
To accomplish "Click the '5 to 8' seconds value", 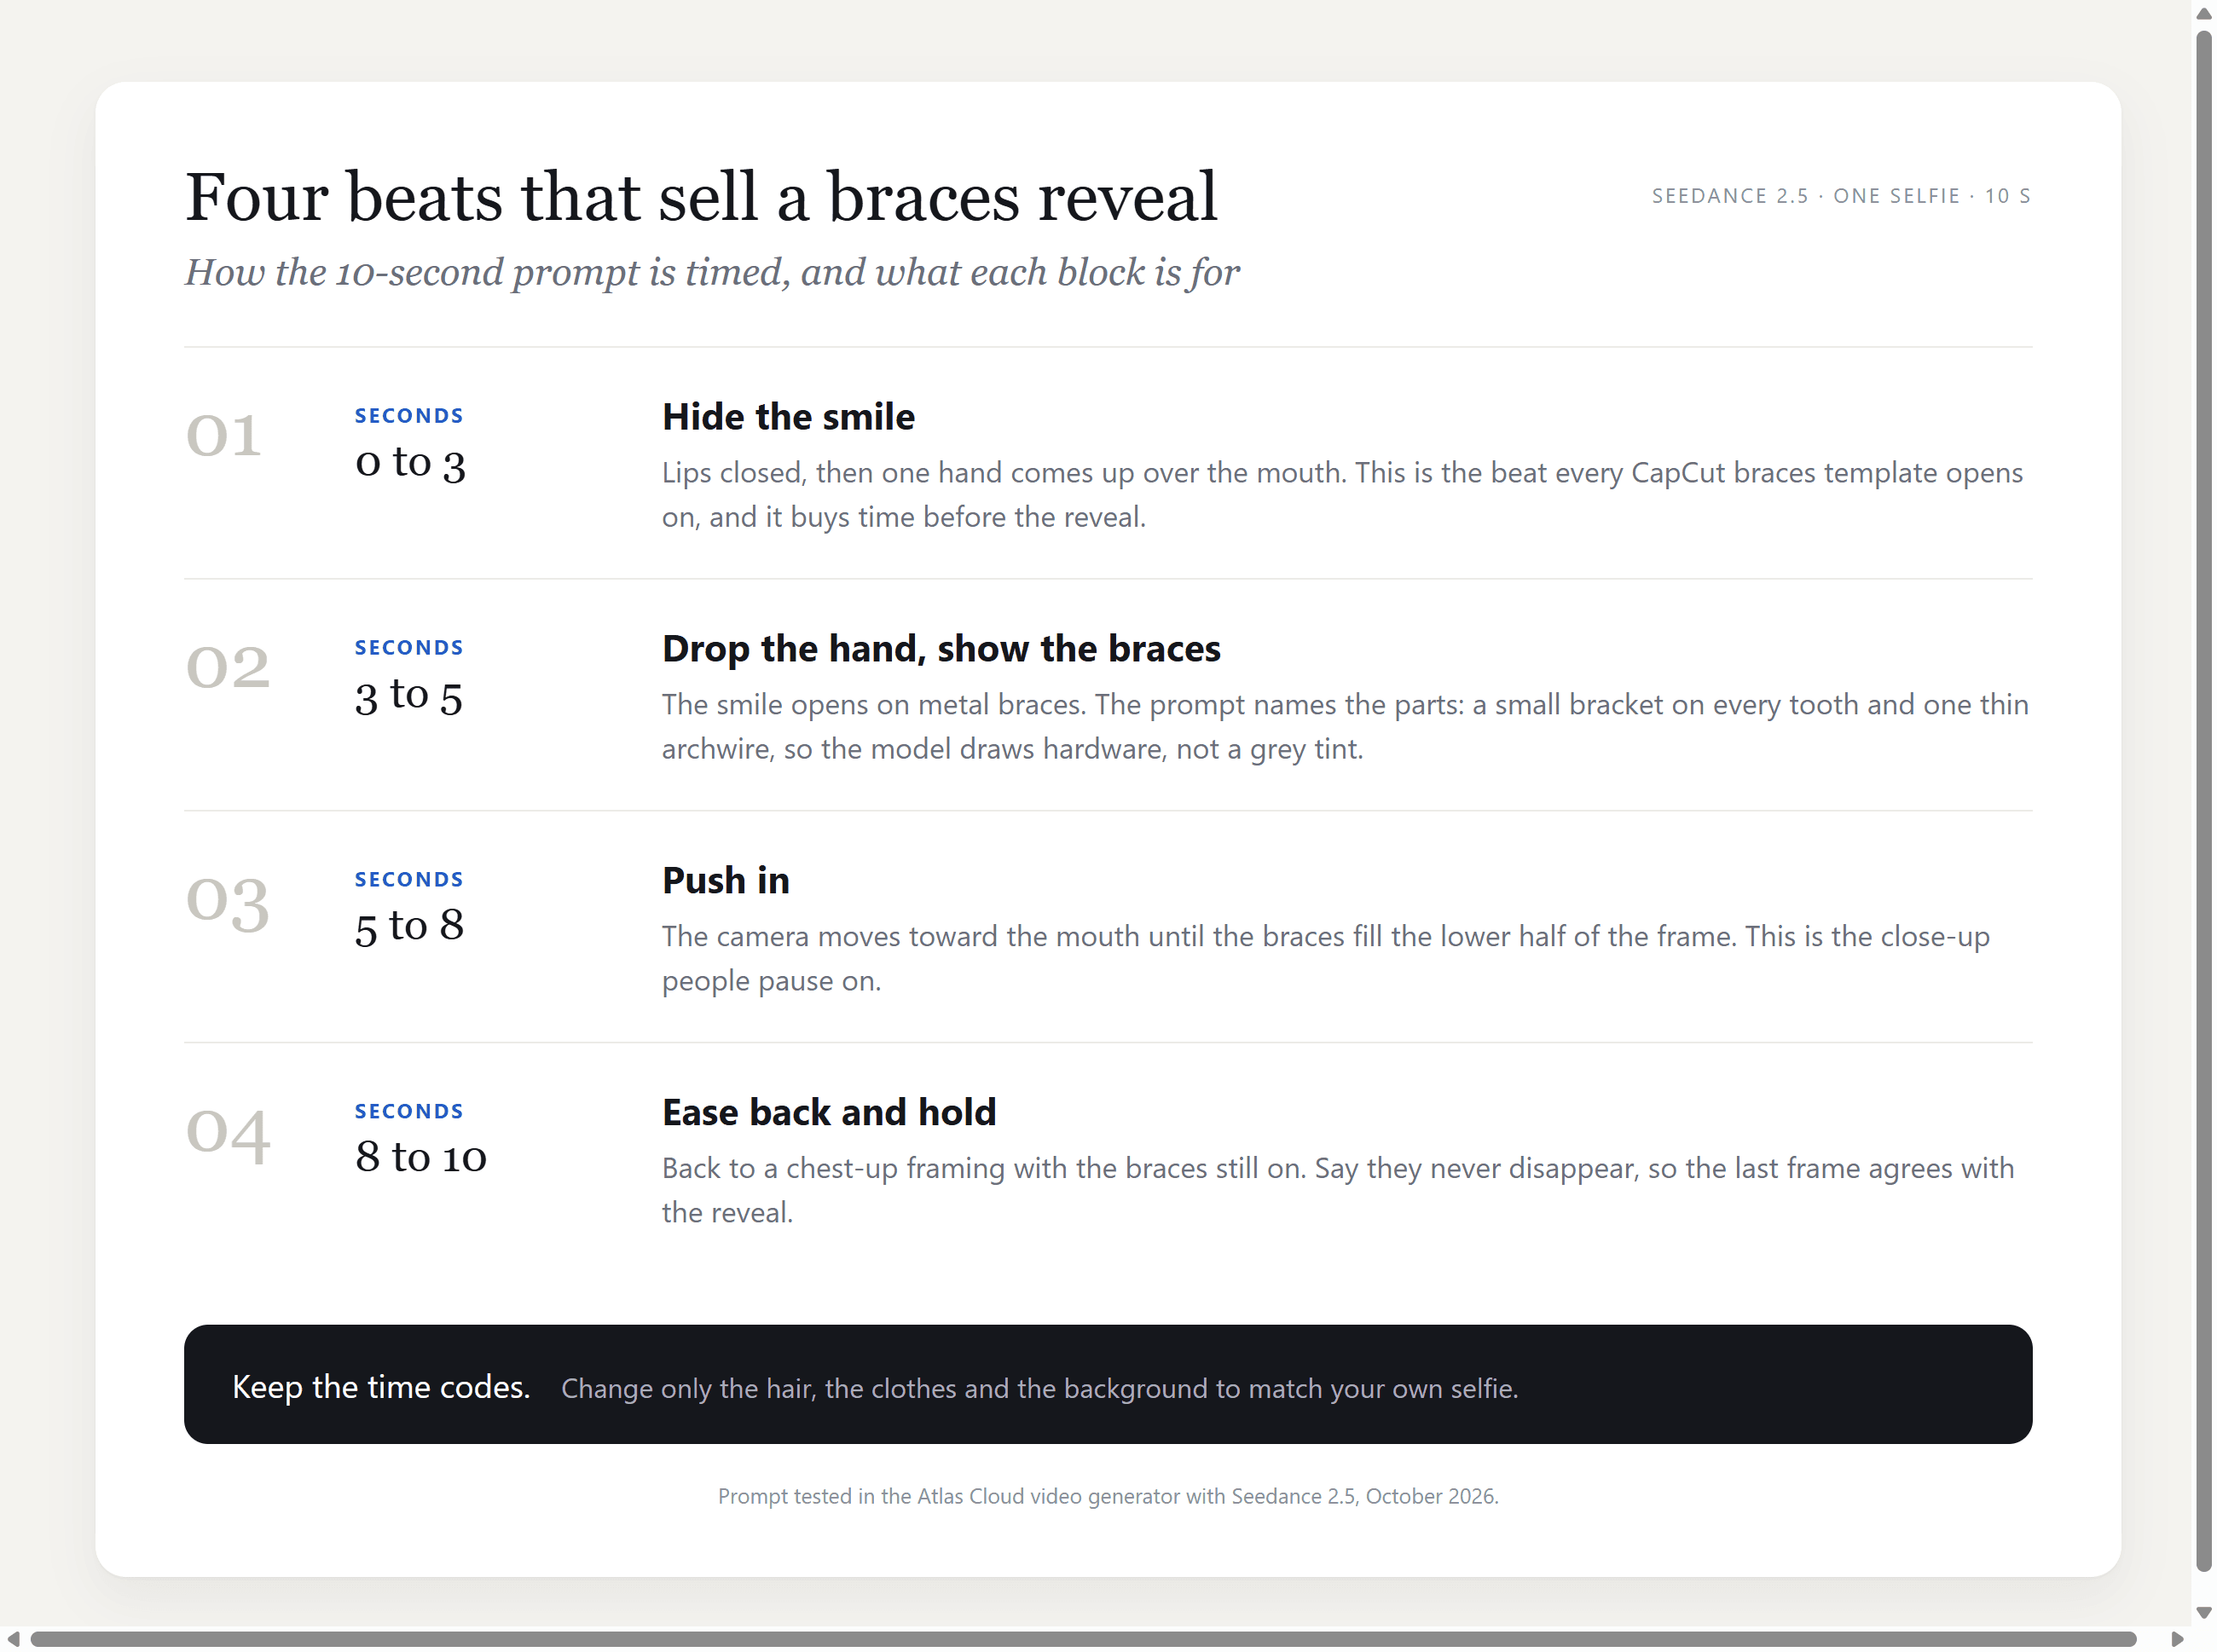I will coord(409,926).
